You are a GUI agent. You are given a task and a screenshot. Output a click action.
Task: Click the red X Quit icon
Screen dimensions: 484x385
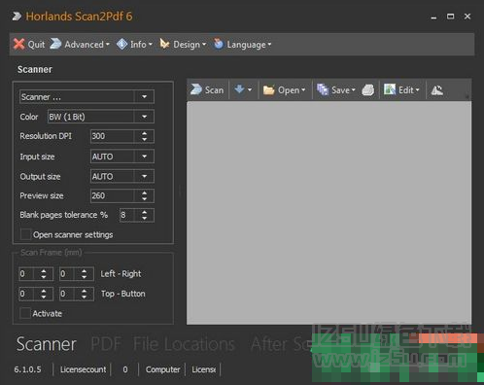19,44
